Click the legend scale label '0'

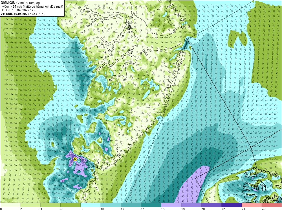pyautogui.click(x=1, y=209)
